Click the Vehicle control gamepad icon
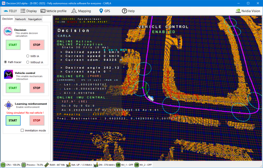Screen dimensions: 263x168 (x=8, y=75)
